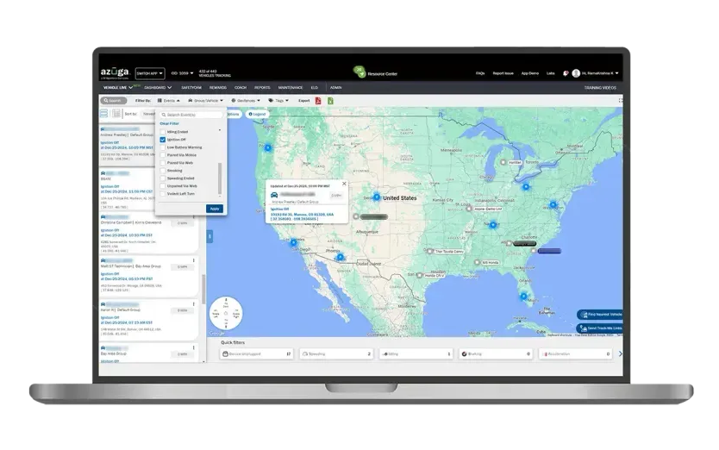Check the Low Battery Warning filter
The height and width of the screenshot is (450, 719).
(162, 147)
